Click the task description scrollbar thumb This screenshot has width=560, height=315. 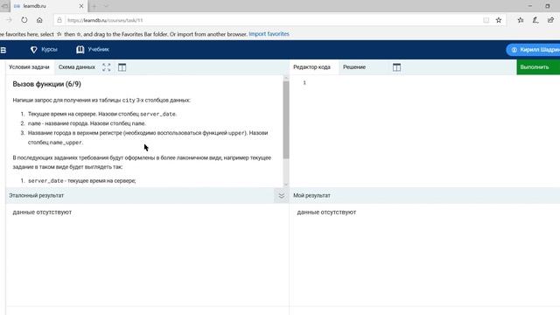(286, 120)
